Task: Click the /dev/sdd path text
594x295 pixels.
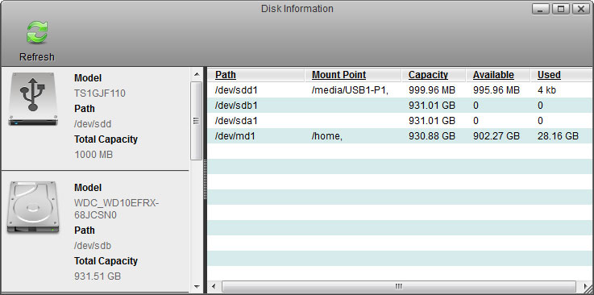Action: point(93,124)
